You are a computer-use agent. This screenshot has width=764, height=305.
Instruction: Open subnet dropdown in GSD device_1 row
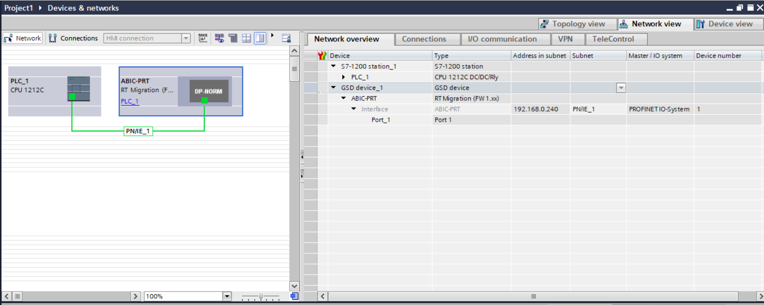pyautogui.click(x=621, y=88)
